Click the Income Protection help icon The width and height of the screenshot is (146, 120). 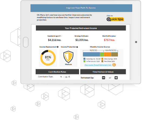click(77, 47)
